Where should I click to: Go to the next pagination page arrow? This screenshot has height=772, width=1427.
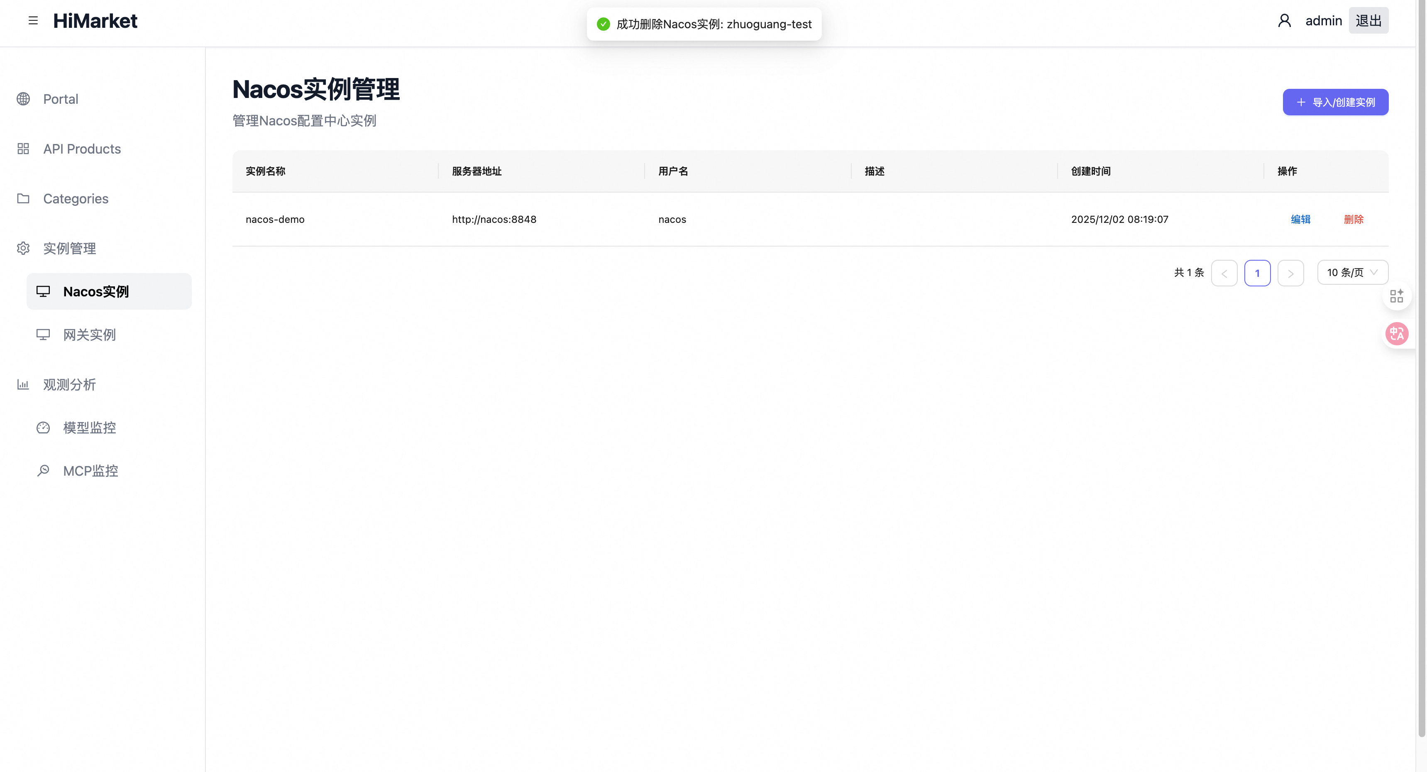pyautogui.click(x=1290, y=273)
